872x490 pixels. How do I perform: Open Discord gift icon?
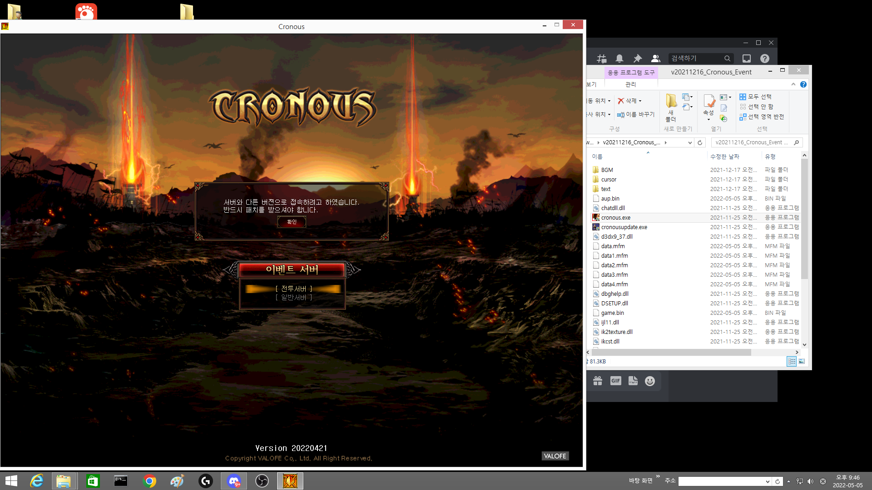[x=598, y=381]
